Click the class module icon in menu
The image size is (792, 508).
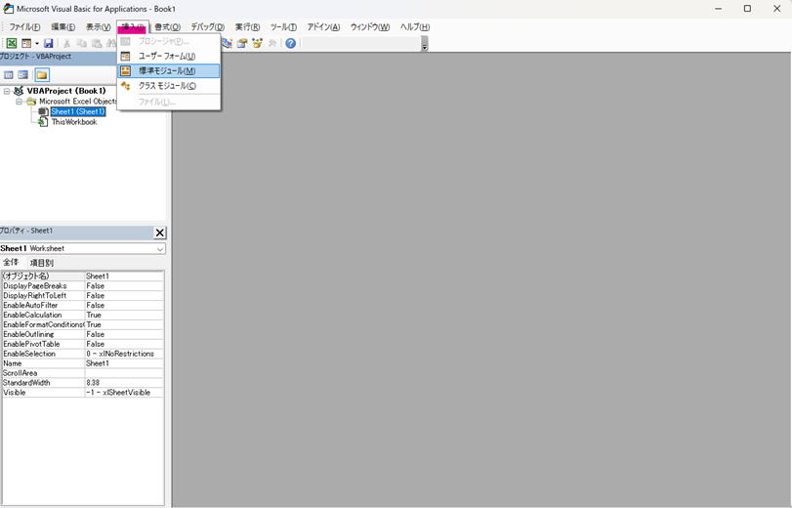[126, 86]
